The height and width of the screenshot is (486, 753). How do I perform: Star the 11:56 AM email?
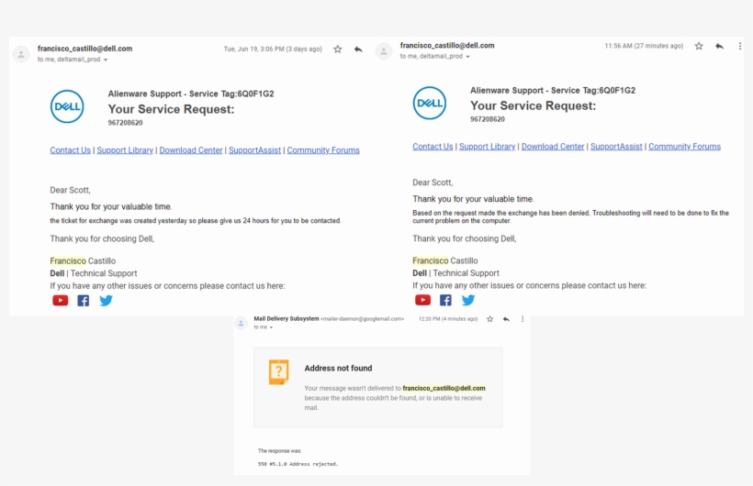(x=699, y=46)
